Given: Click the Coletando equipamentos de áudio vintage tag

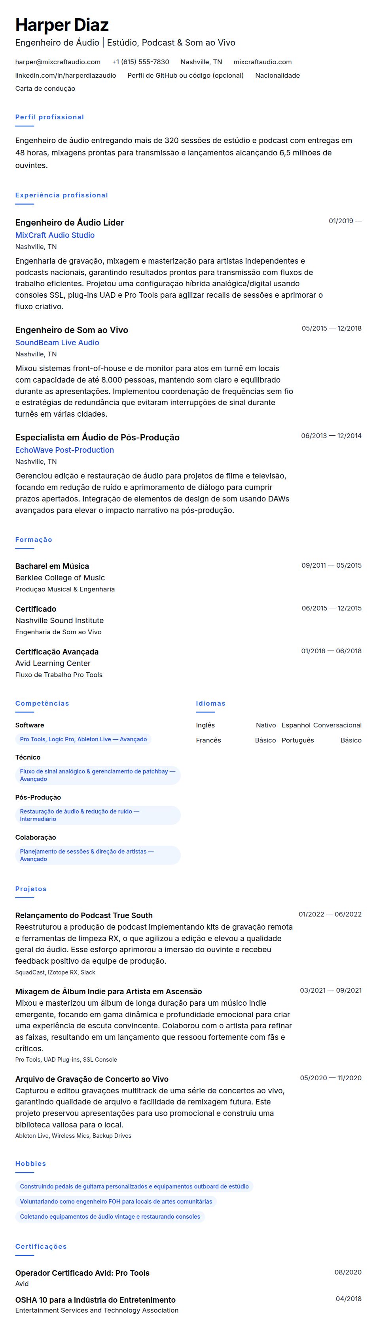Looking at the screenshot, I should point(110,1216).
